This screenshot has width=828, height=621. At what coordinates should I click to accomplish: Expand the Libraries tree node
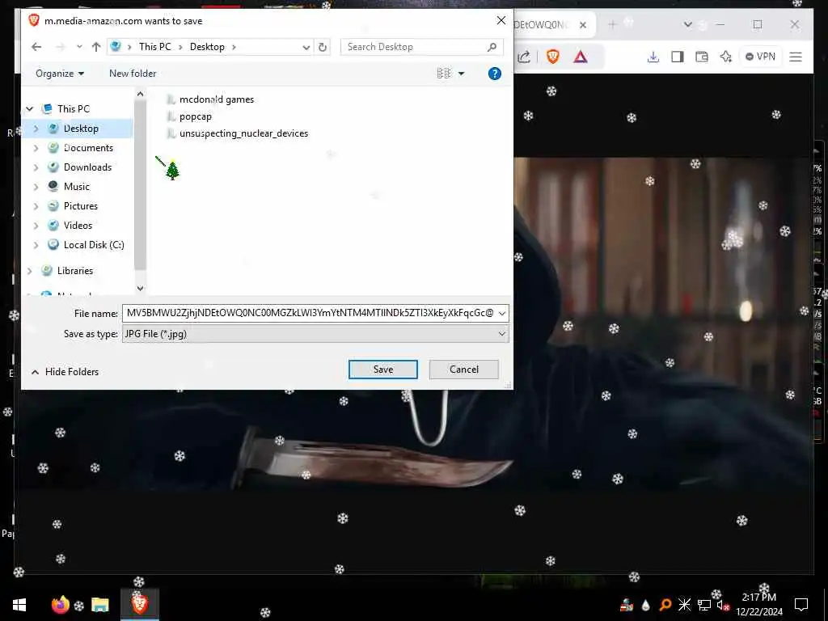pos(30,271)
